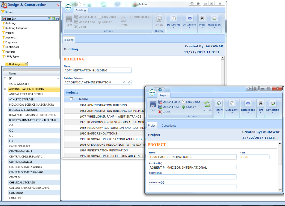Click the Year input field
Screen dimensions: 285x206
tap(254, 157)
